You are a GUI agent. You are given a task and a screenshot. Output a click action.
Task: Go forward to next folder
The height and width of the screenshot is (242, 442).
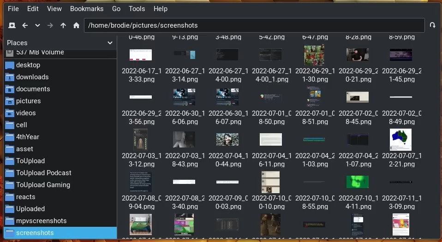[x=50, y=25]
